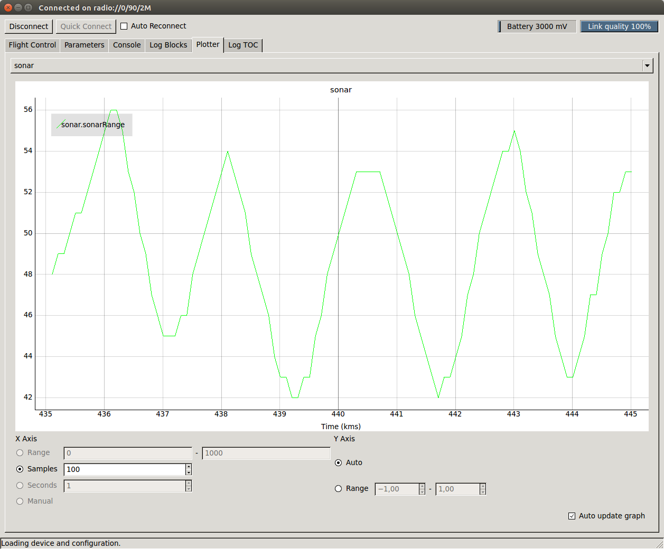Screen dimensions: 664x549
Task: Click the Quick Connect button
Action: (x=86, y=26)
